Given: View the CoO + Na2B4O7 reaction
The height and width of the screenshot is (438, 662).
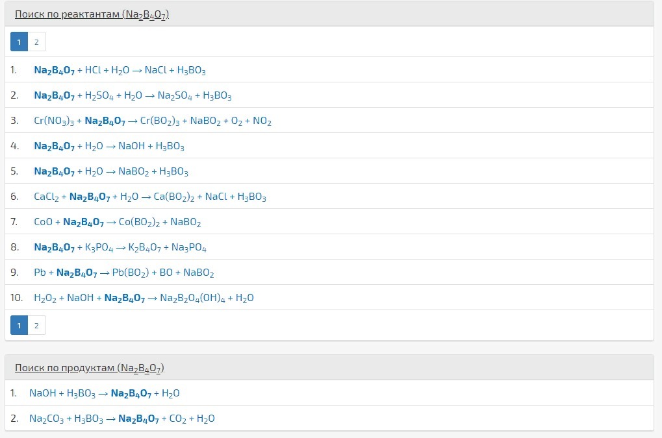Looking at the screenshot, I should 118,222.
